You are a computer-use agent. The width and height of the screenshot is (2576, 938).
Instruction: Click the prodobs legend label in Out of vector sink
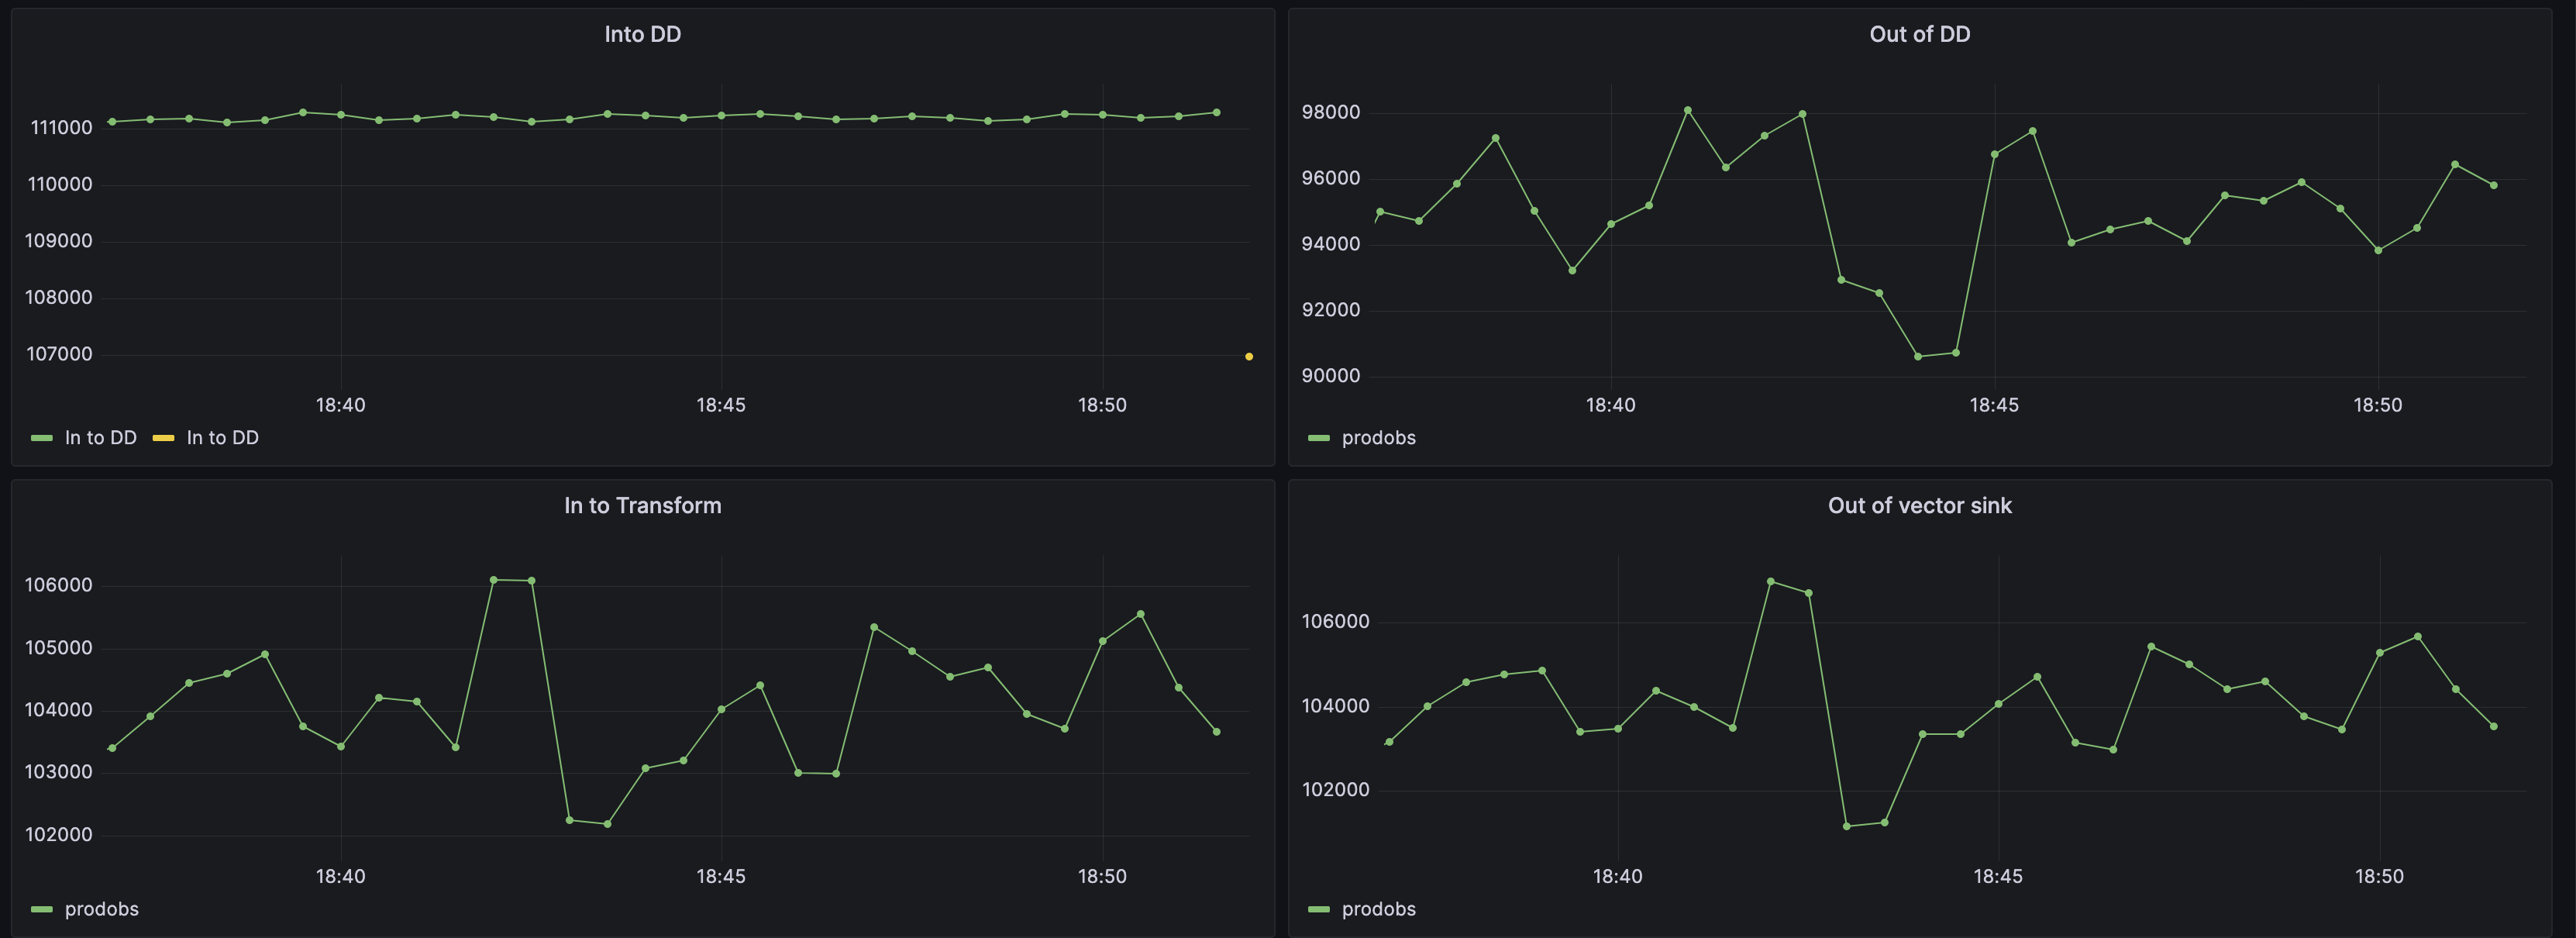coord(1380,909)
